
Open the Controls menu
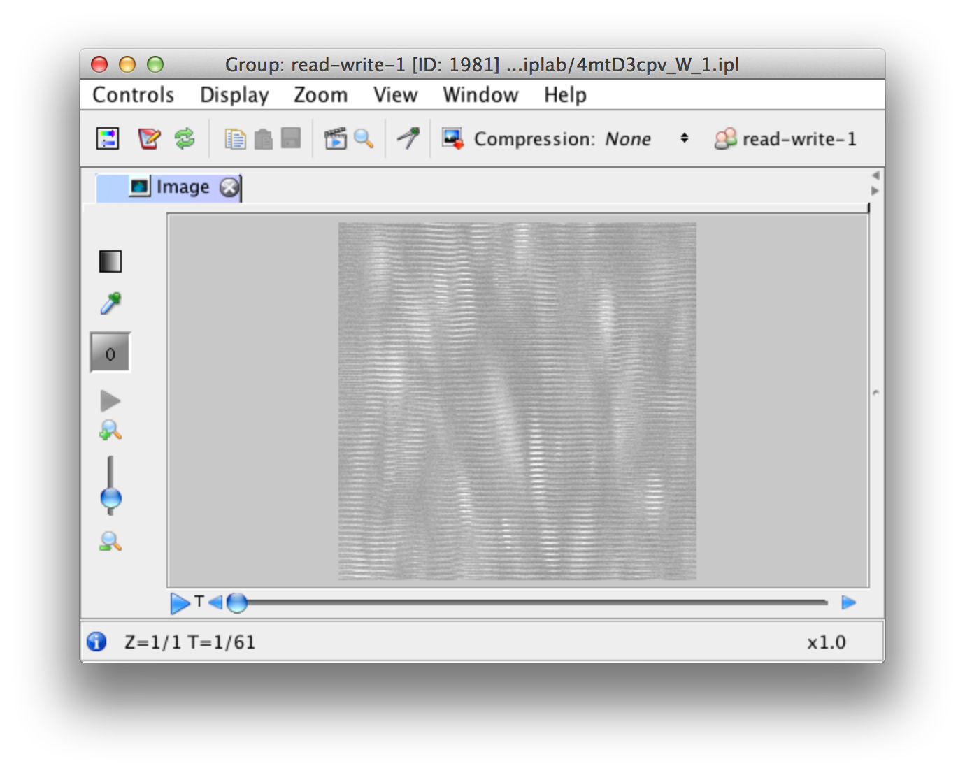pyautogui.click(x=133, y=94)
